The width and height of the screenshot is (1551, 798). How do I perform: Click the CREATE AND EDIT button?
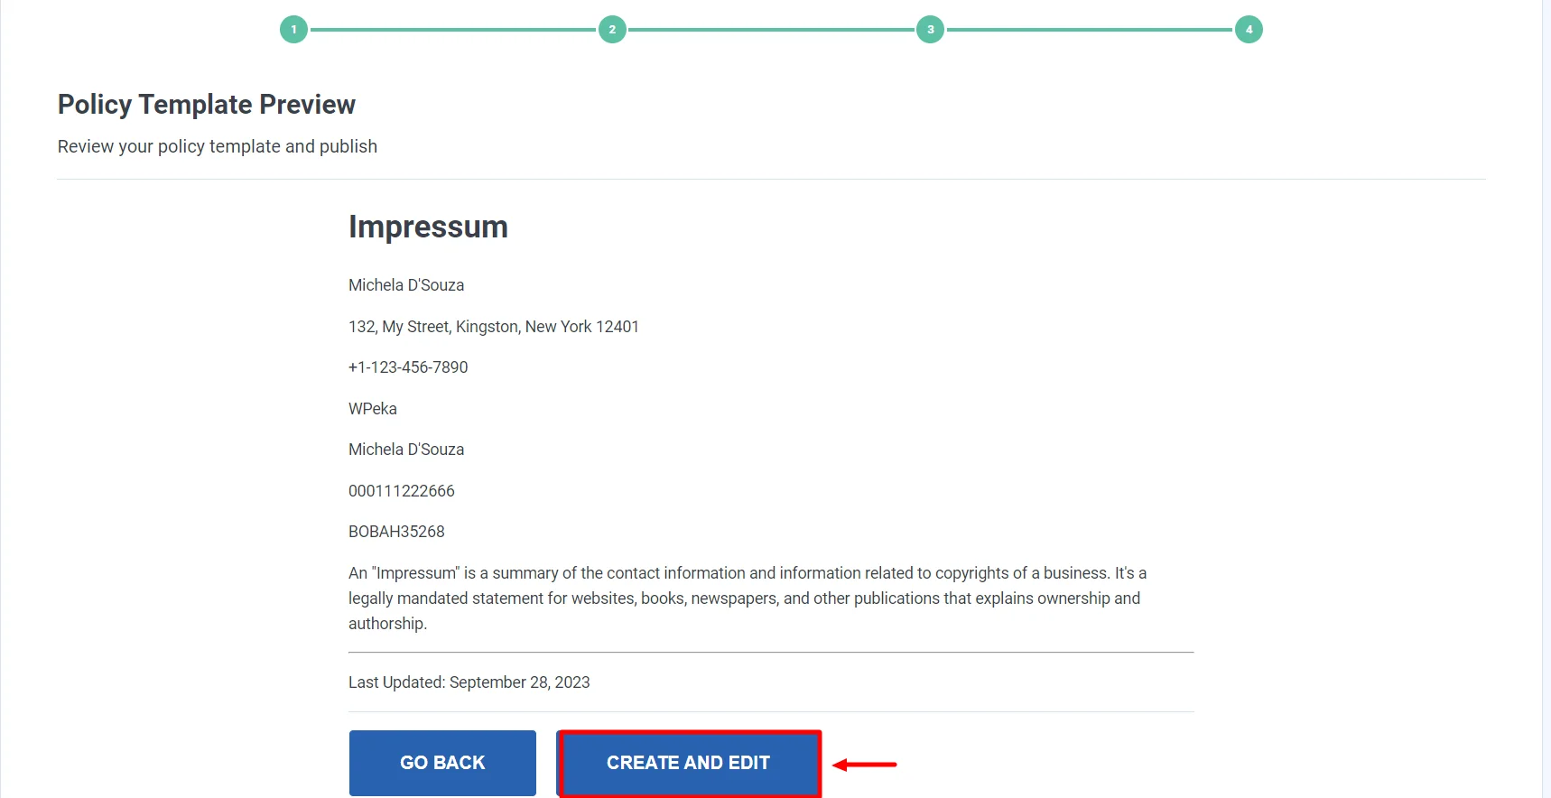(688, 763)
